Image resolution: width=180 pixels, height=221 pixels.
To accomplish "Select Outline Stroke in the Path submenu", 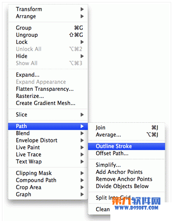I will pos(127,146).
